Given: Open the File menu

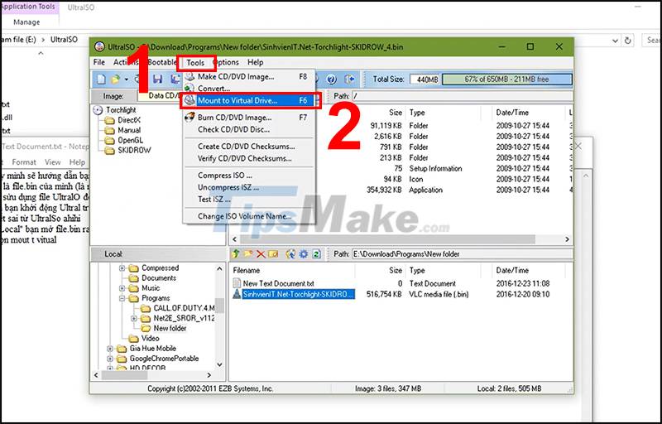Looking at the screenshot, I should tap(99, 62).
